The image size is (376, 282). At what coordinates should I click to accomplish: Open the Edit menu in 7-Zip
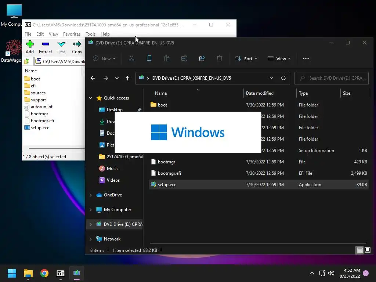point(40,34)
